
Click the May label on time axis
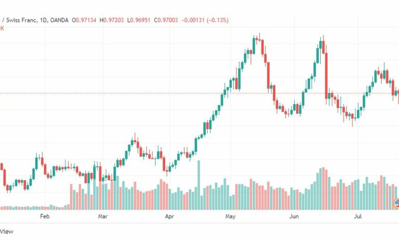coord(230,217)
